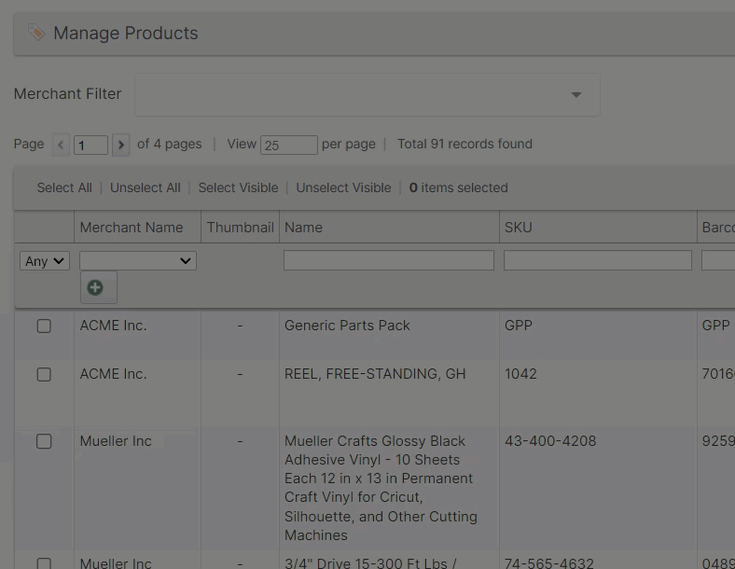
Task: Sort by the Merchant Name column header
Action: [x=132, y=228]
